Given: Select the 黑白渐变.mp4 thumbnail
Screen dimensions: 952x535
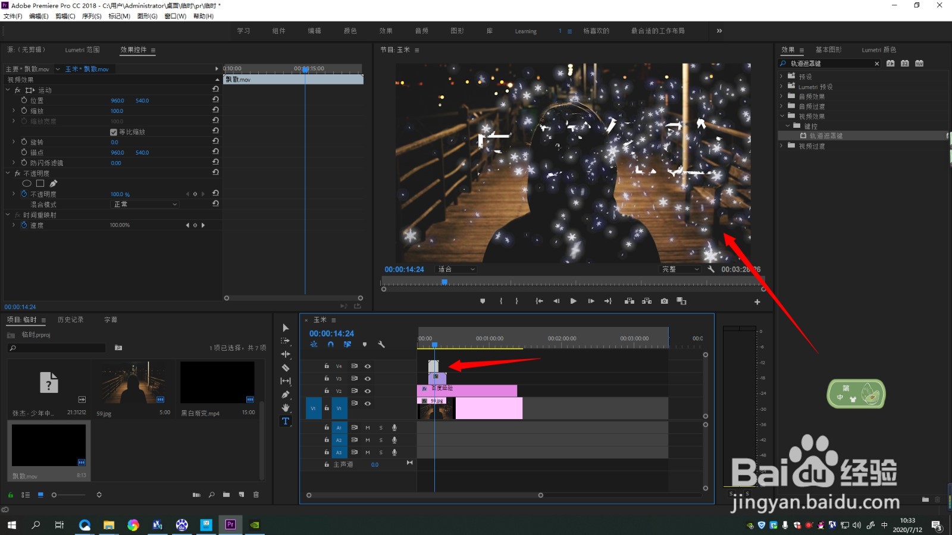Looking at the screenshot, I should tap(217, 382).
